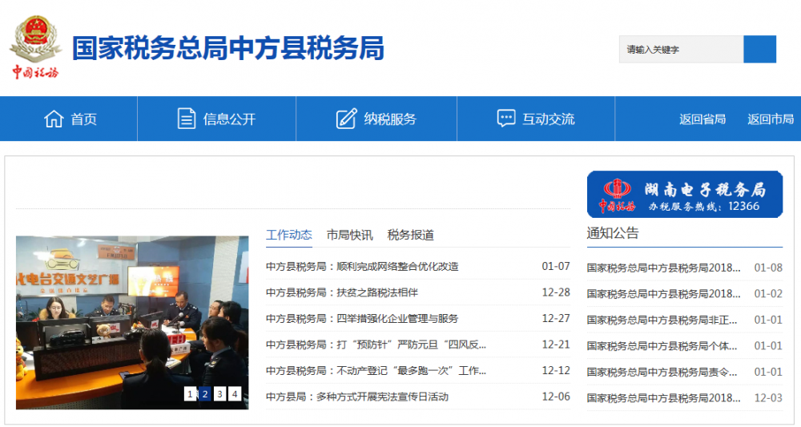Screen dimensions: 801x427
Task: Click the title 国家税务总局中方县税务局
Action: (227, 49)
